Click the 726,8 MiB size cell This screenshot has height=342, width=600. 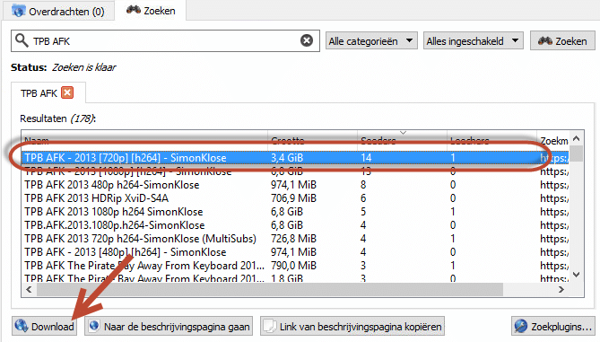[293, 239]
